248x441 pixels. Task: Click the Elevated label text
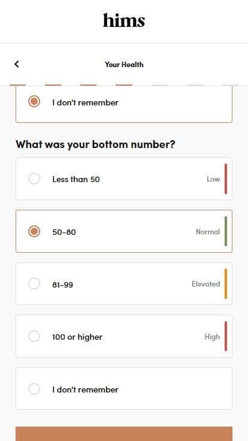206,284
